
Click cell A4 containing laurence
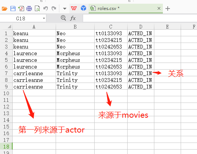[34, 53]
